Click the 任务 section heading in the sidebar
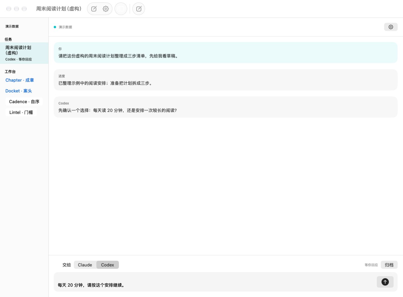The height and width of the screenshot is (297, 403). click(8, 39)
